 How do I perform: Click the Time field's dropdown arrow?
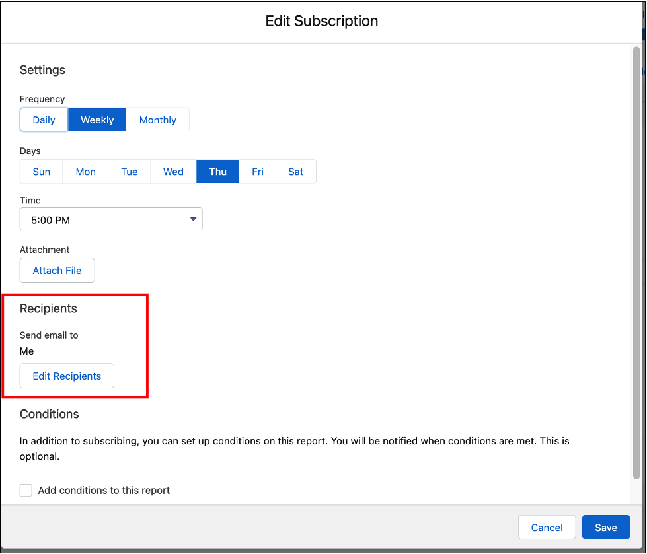pyautogui.click(x=193, y=219)
